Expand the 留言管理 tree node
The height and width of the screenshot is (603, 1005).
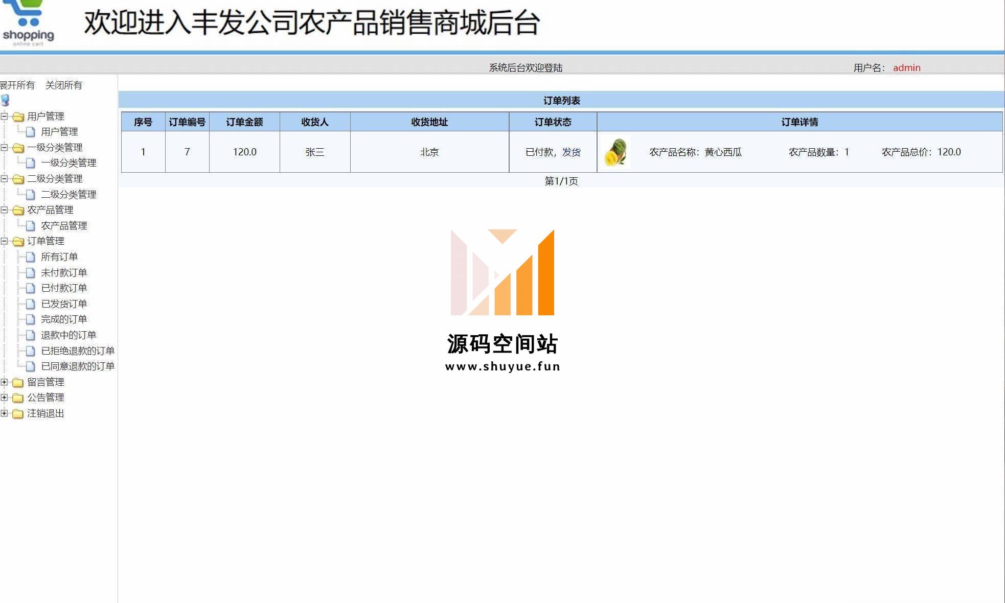pos(4,382)
